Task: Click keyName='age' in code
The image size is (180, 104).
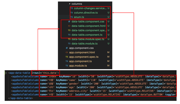Action: pos(65,87)
